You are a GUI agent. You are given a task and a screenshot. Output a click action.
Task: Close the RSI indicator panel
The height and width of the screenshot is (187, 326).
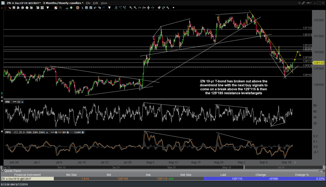click(x=2, y=101)
